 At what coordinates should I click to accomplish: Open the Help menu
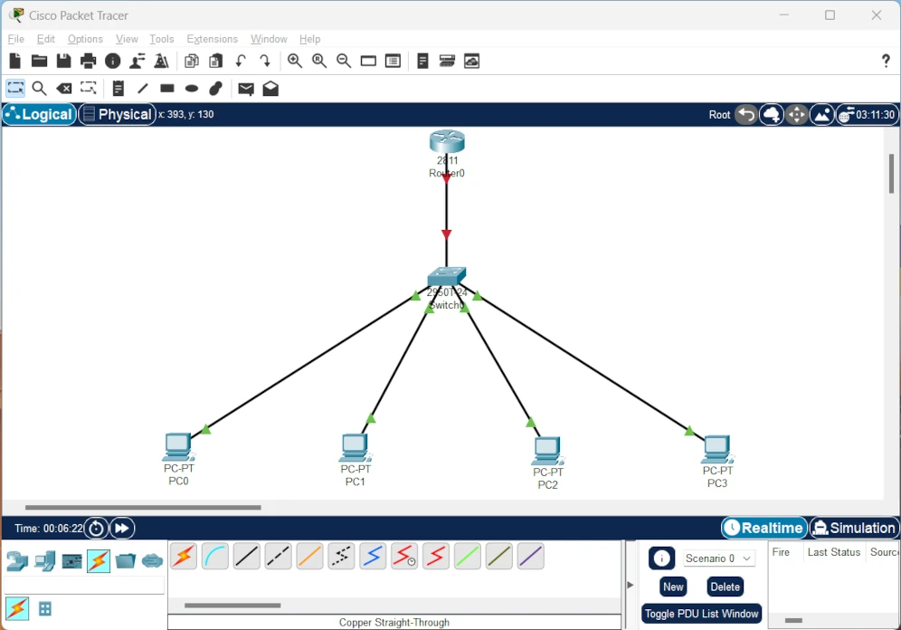[309, 39]
